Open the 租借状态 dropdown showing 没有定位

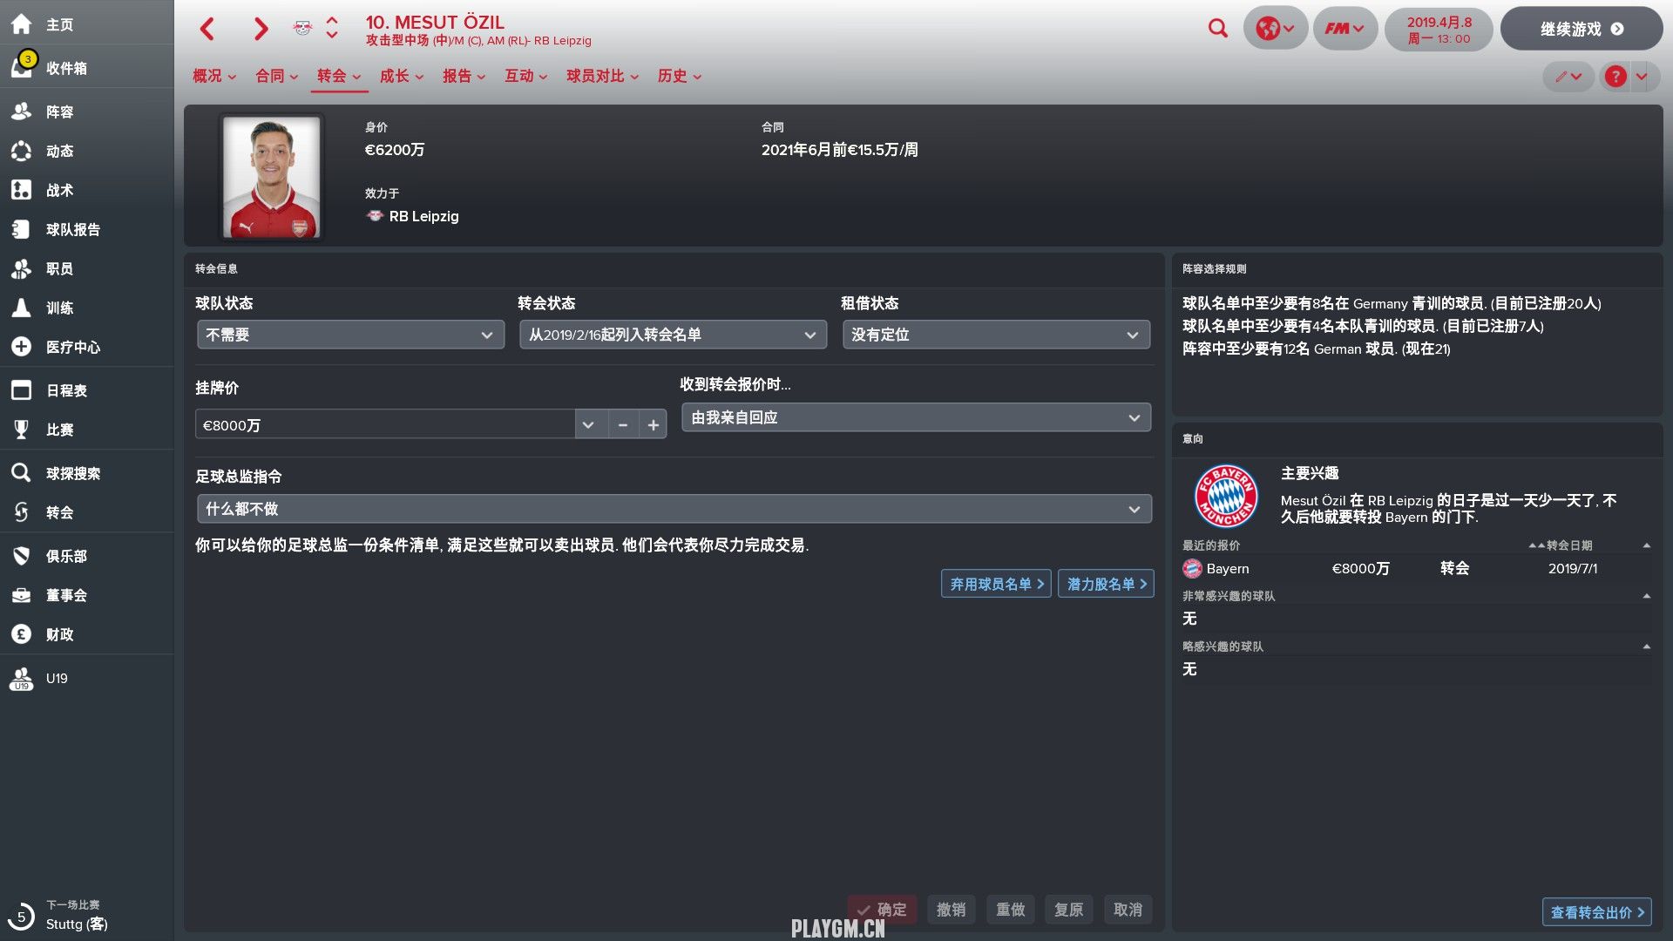pos(996,335)
